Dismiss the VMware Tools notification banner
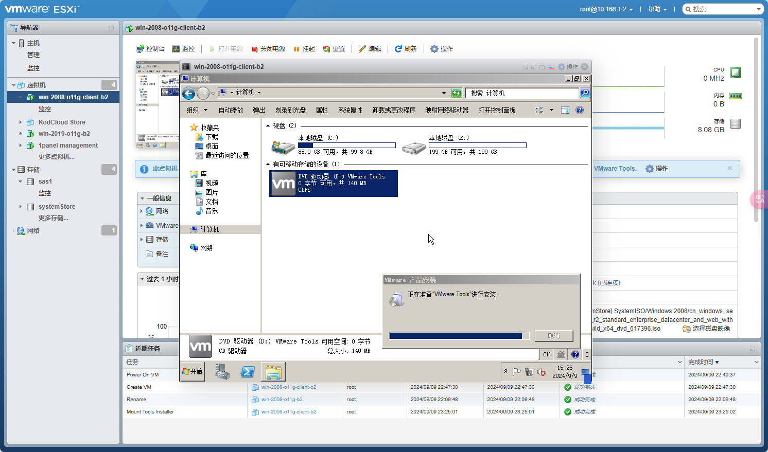The width and height of the screenshot is (768, 452). tap(729, 168)
